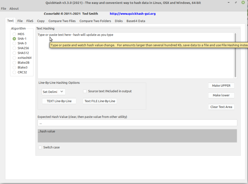Switch to the FileS tab

pos(30,21)
